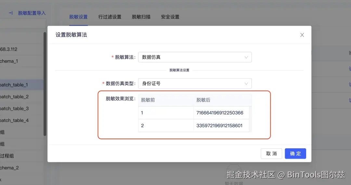351x185 pixels.
Task: Switch to the 安全设置 tab
Action: [170, 17]
